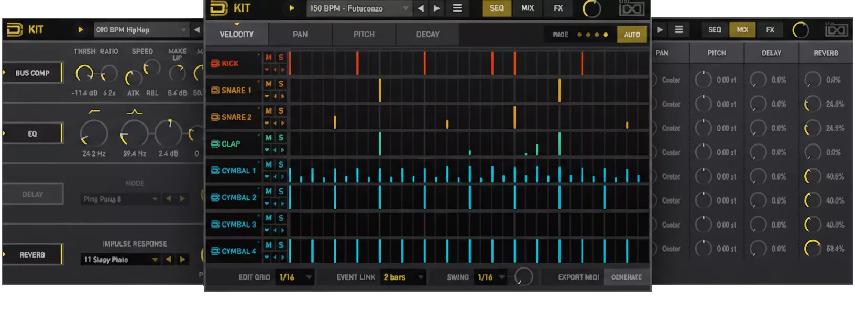Viewport: 855px width, 335px height.
Task: Open the hamburger menu in sequencer window
Action: pyautogui.click(x=457, y=8)
